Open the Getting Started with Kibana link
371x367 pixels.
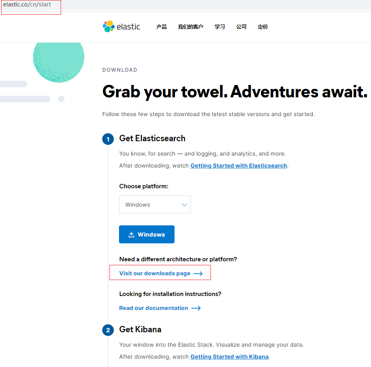tap(230, 357)
